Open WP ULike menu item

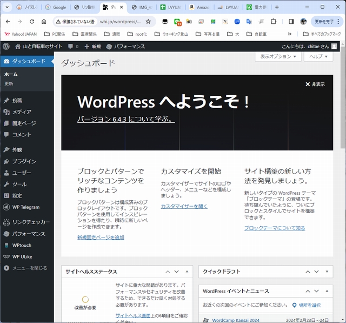[27, 257]
